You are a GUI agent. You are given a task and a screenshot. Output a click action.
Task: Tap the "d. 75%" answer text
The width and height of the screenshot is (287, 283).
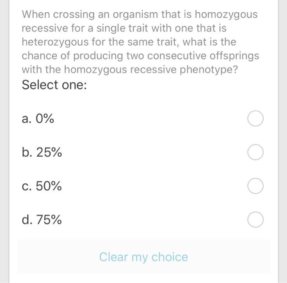pyautogui.click(x=41, y=219)
